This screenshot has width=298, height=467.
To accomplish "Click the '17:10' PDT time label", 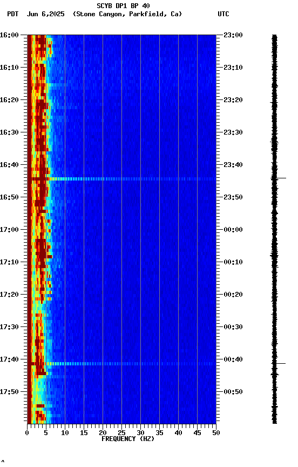I will tap(9, 262).
